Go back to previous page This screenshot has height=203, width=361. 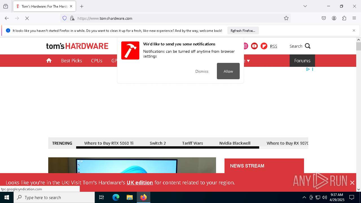click(7, 18)
